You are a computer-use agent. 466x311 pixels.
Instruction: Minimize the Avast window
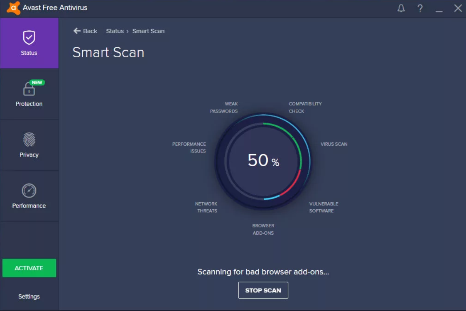click(x=439, y=11)
